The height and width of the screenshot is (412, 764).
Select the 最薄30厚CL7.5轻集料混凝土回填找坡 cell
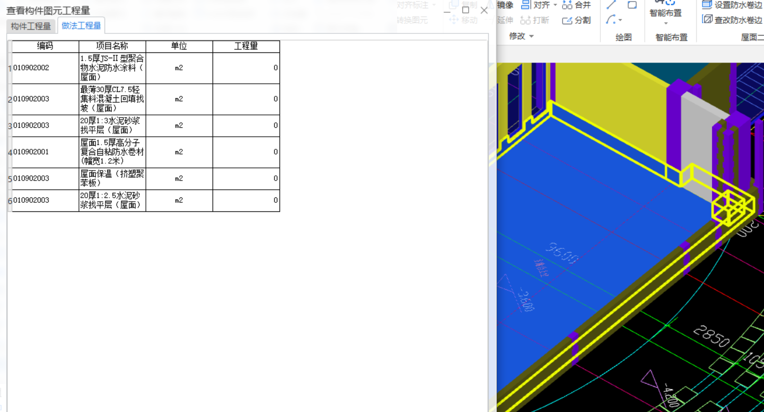click(112, 99)
